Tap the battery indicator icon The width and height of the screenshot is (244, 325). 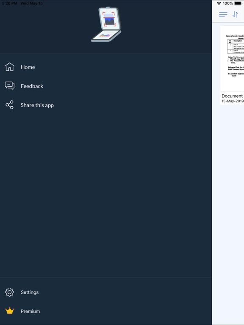[x=238, y=3]
